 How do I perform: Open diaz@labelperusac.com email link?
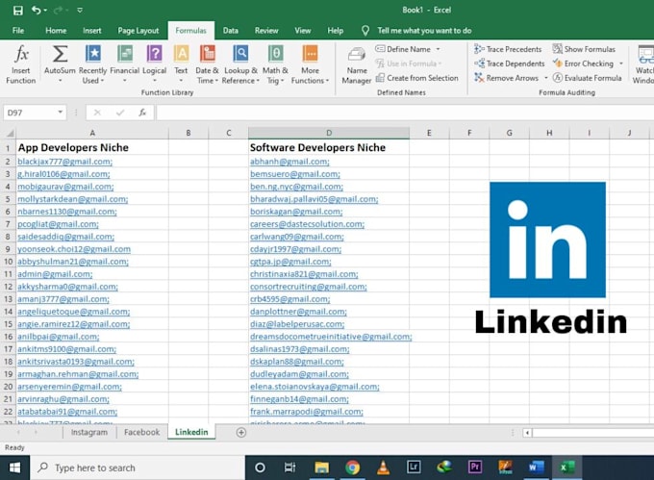tap(297, 324)
